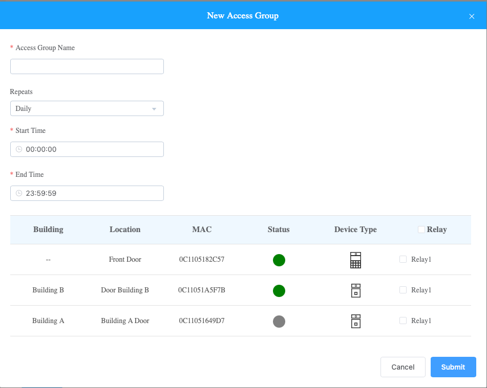Close the dialog with the X icon
Viewport: 487px width, 388px height.
point(471,16)
